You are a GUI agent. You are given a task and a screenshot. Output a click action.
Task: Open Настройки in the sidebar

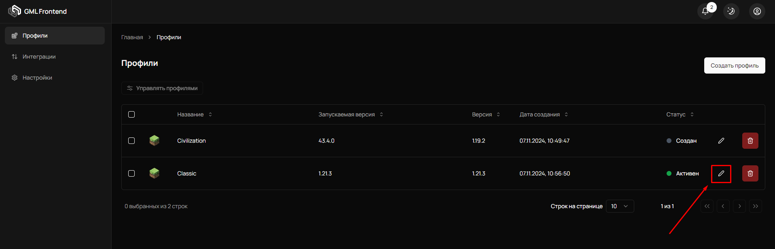point(37,78)
